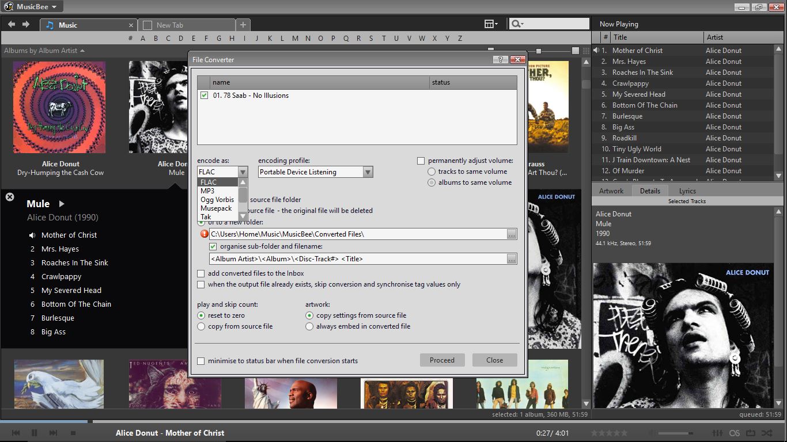Check minimise to status bar option
787x442 pixels.
click(x=201, y=361)
